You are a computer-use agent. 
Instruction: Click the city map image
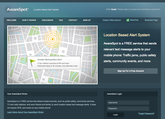[x=52, y=55]
